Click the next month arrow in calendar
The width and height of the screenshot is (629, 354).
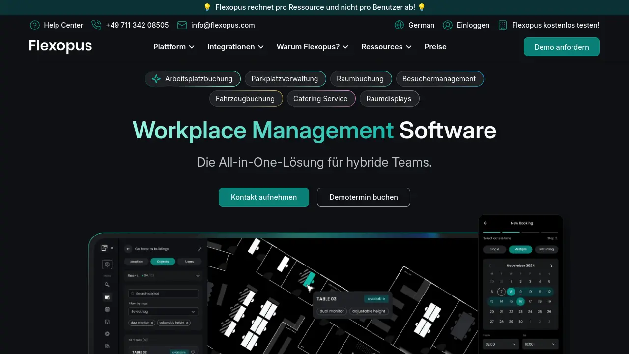point(551,266)
